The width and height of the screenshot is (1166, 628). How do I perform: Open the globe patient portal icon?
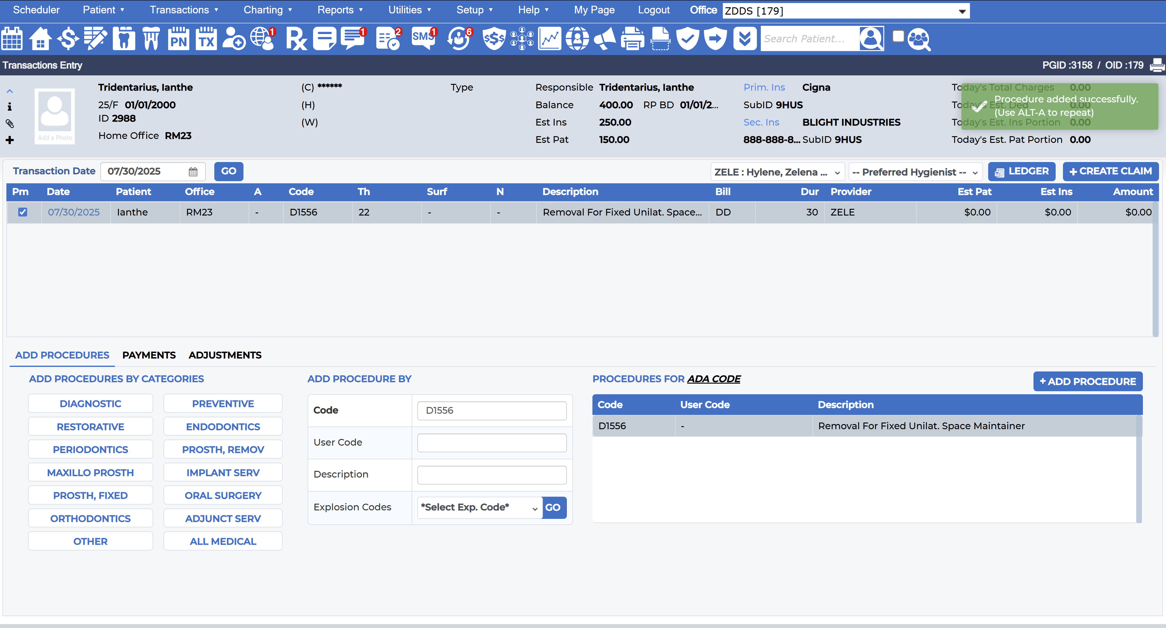(263, 39)
